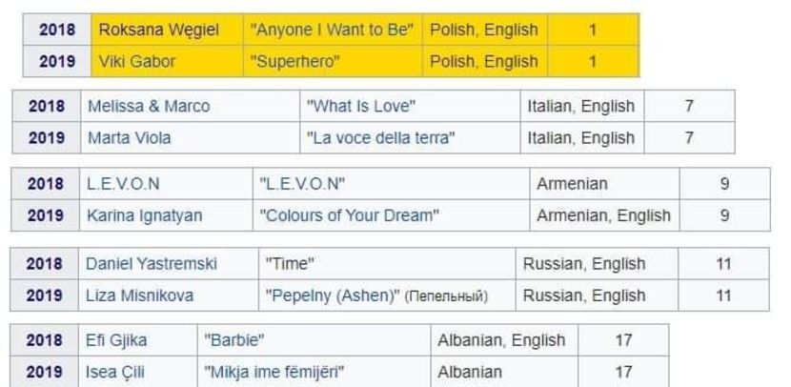Open the "What Is Love" song link
This screenshot has width=791, height=387.
coord(361,106)
